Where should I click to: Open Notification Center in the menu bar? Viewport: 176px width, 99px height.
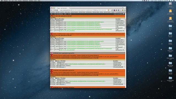point(174,1)
